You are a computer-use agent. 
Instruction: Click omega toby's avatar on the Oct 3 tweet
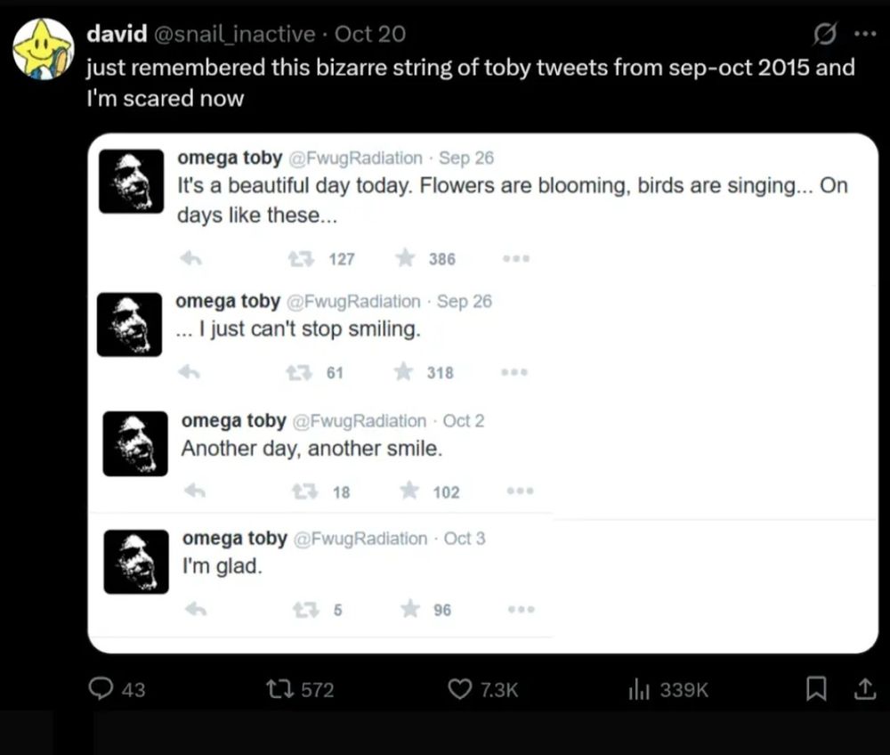136,562
